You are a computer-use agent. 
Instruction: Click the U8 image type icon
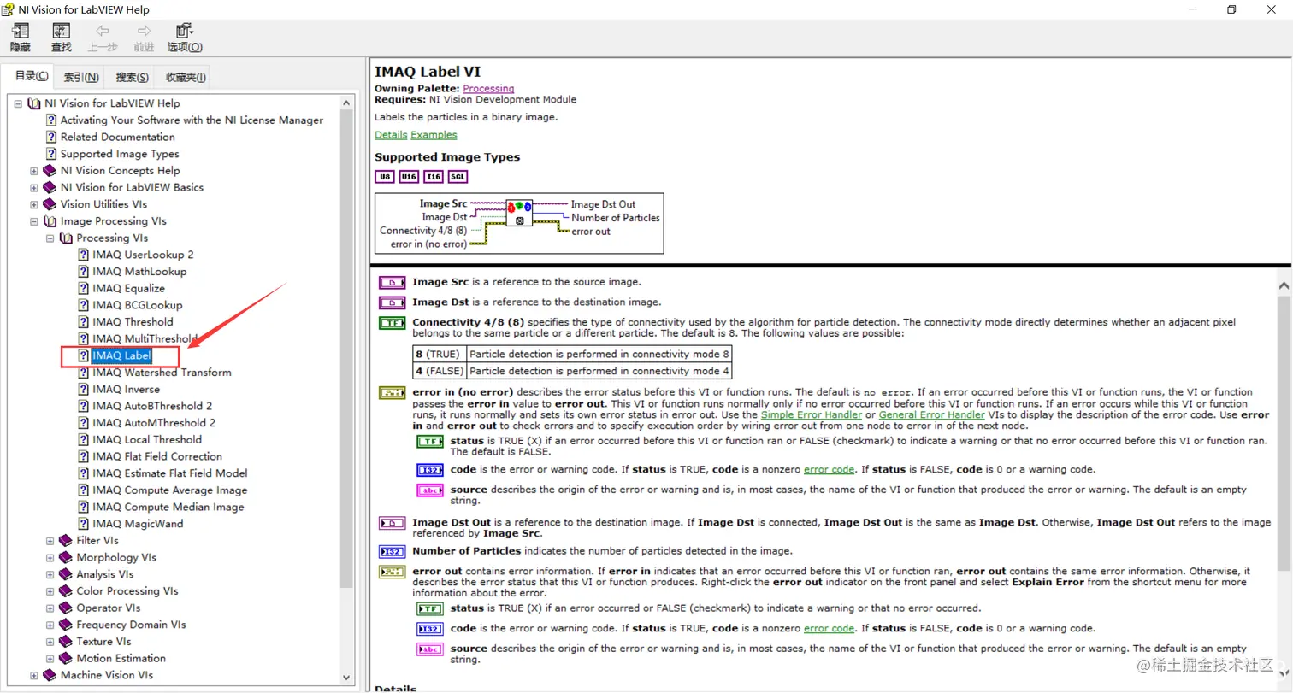385,177
